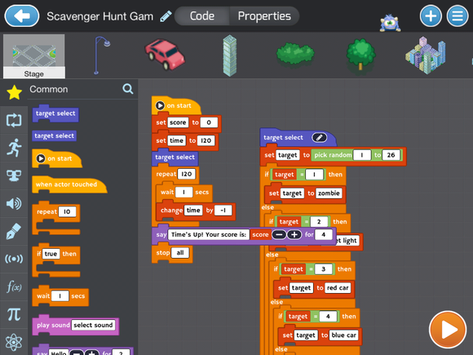
Task: Select the street lamp actor
Action: (102, 55)
